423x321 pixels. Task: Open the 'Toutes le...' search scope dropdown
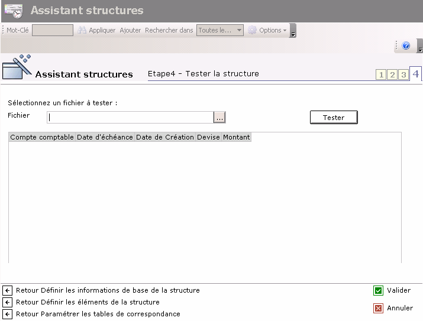[x=220, y=30]
